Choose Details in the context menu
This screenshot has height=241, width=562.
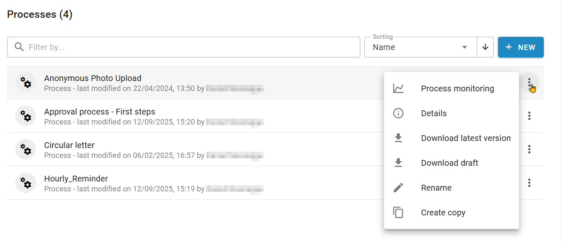pyautogui.click(x=433, y=113)
